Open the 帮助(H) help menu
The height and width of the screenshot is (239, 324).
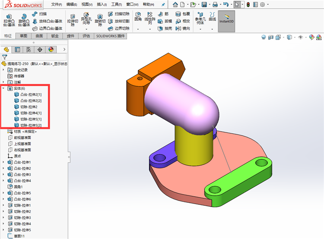pyautogui.click(x=149, y=4)
